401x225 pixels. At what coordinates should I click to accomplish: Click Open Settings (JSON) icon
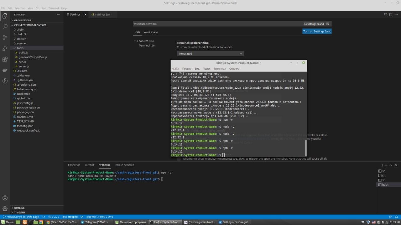pyautogui.click(x=386, y=14)
